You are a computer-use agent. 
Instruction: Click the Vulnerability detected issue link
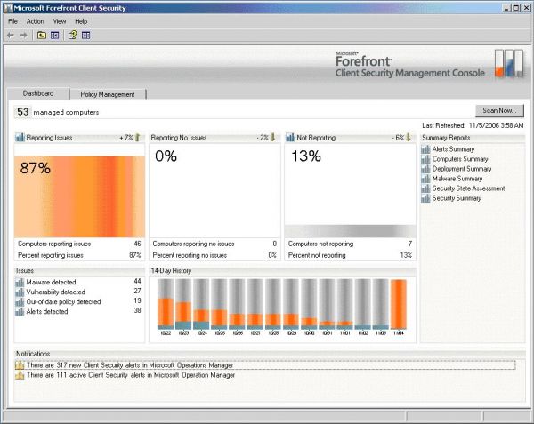55,292
